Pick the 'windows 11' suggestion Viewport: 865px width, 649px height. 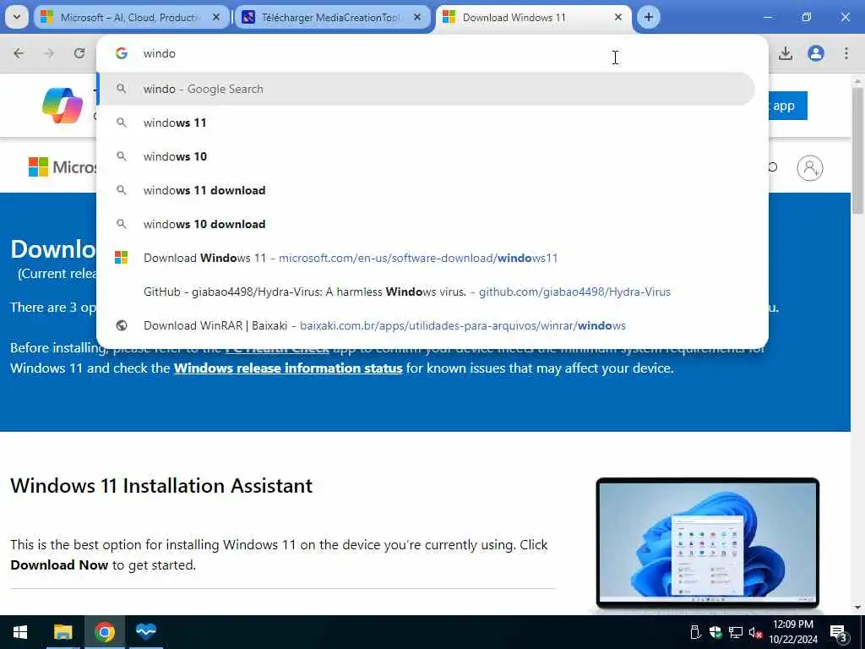[426, 123]
